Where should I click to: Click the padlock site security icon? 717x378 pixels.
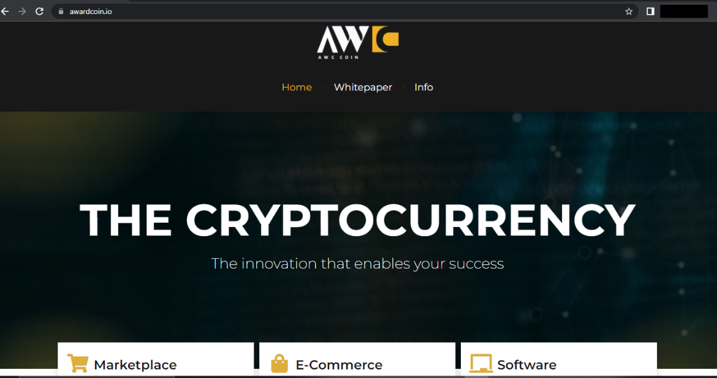[x=61, y=12]
